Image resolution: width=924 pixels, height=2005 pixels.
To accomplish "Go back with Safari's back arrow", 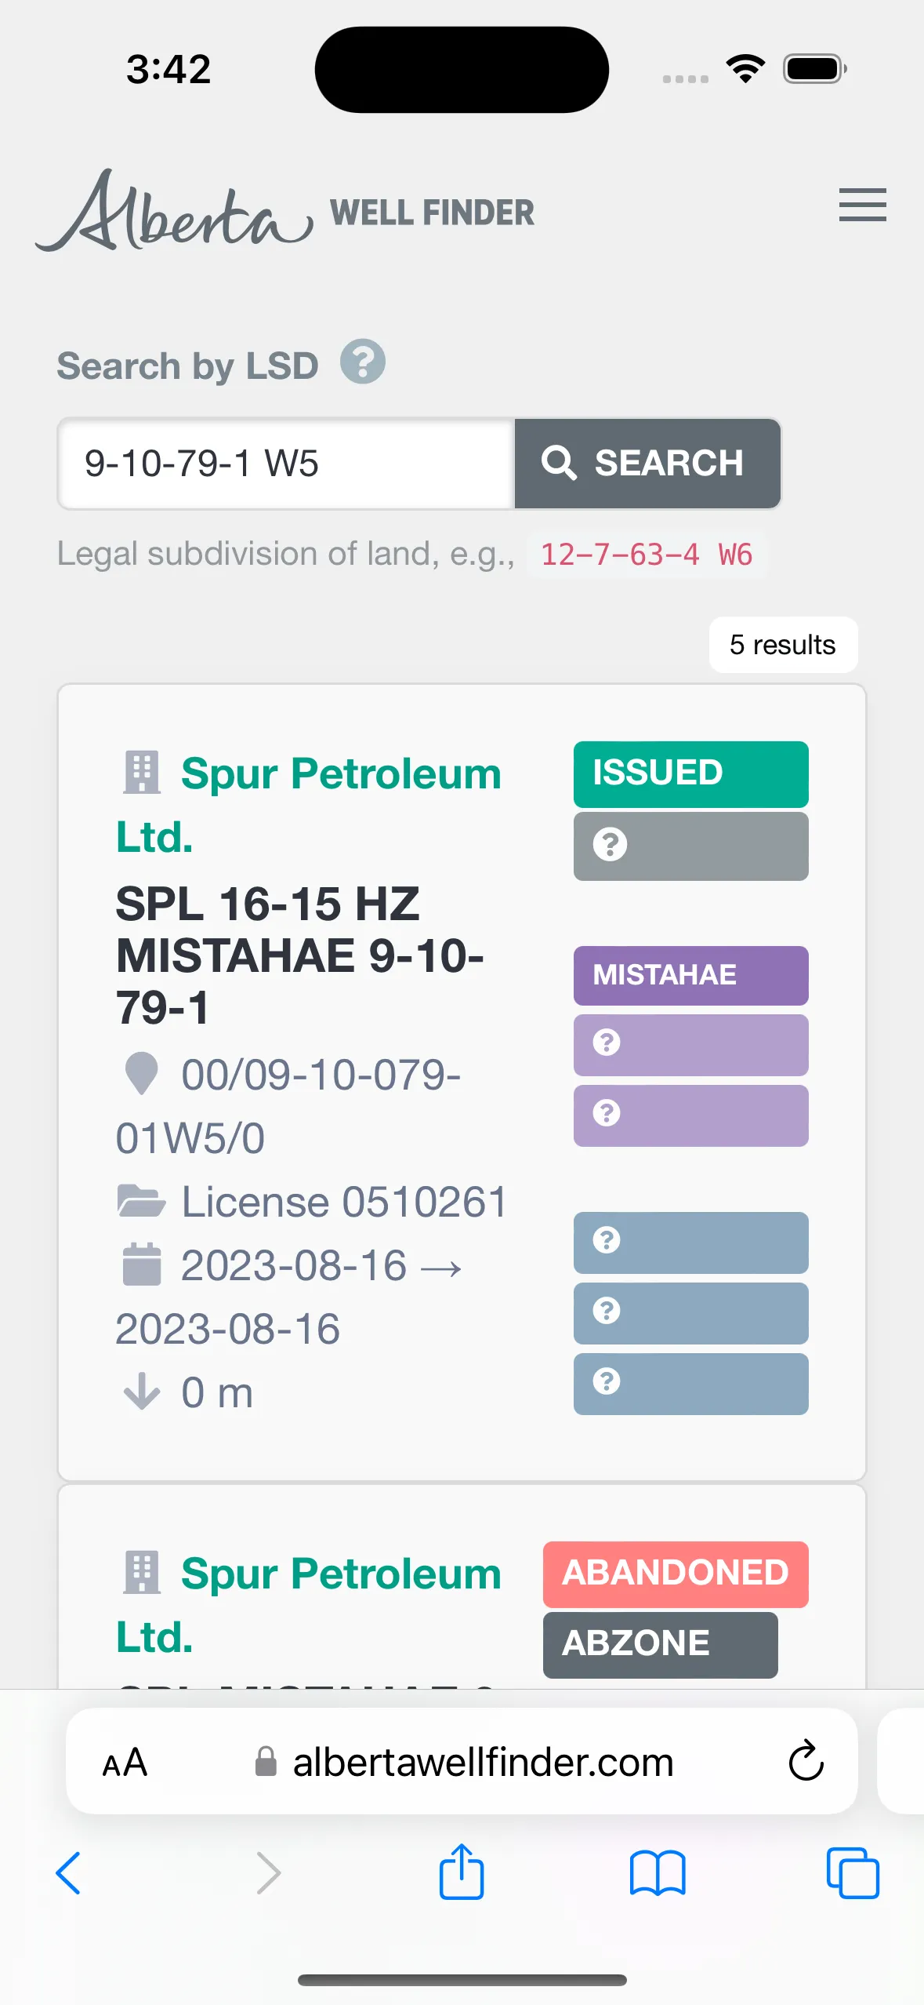I will coord(69,1873).
